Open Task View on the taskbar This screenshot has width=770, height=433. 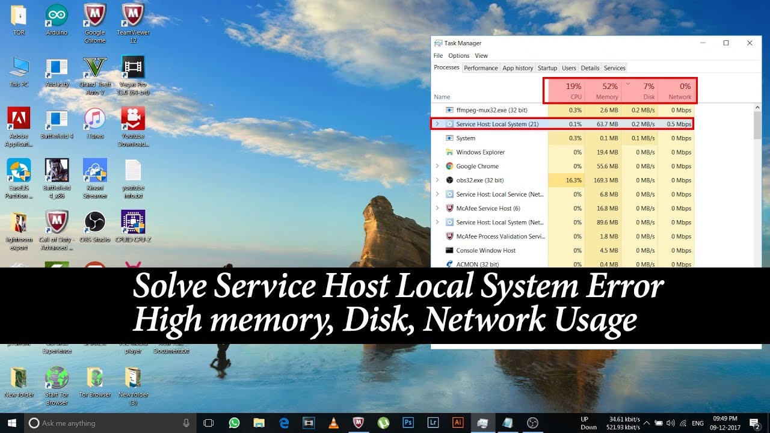tap(209, 423)
